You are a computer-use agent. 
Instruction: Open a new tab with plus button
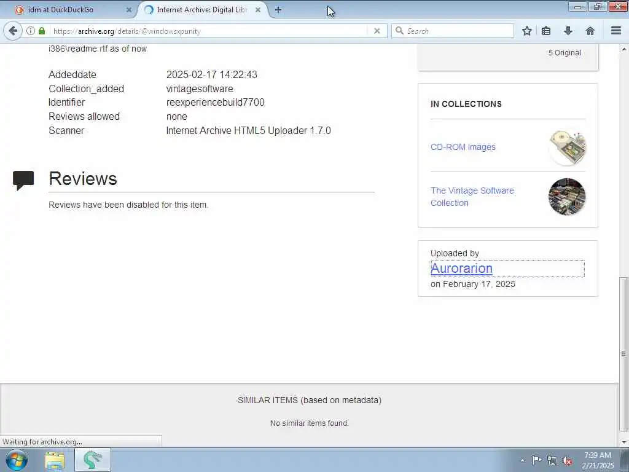278,10
